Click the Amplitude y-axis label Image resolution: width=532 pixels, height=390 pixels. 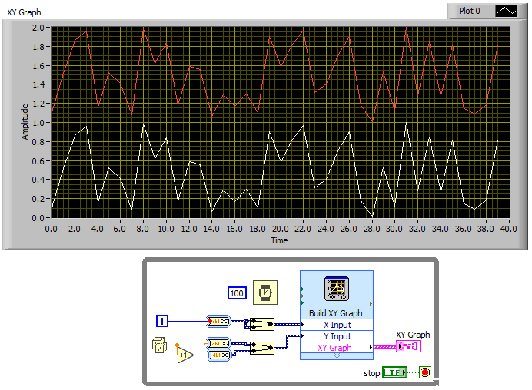(25, 121)
